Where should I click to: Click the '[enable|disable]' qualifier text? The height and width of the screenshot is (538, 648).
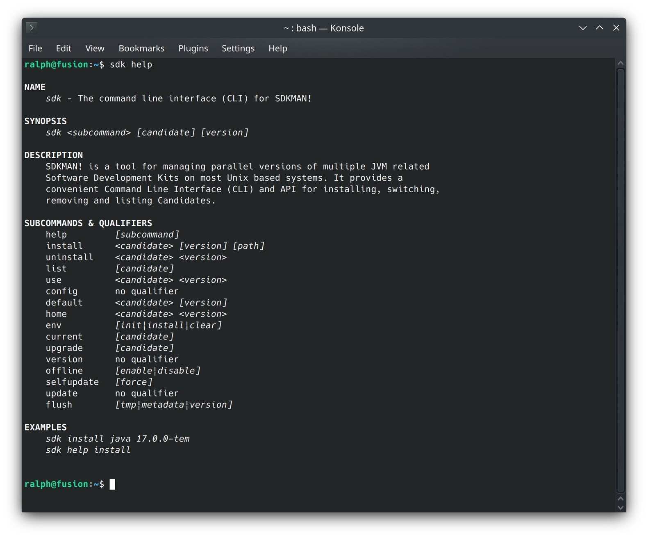[x=158, y=371]
